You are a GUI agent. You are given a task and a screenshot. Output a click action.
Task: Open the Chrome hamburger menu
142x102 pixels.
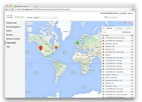[133, 9]
